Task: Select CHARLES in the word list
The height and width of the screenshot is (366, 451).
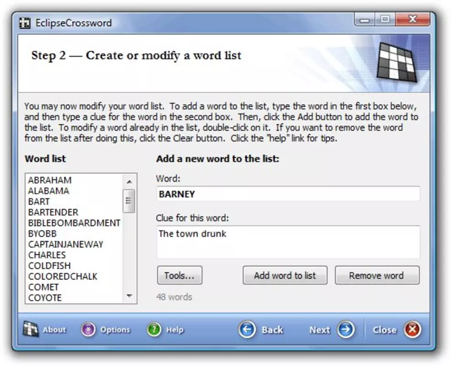Action: 47,255
